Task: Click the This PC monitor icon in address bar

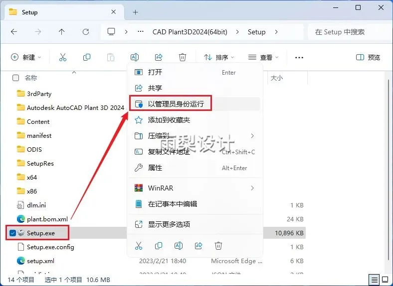Action: (x=111, y=32)
